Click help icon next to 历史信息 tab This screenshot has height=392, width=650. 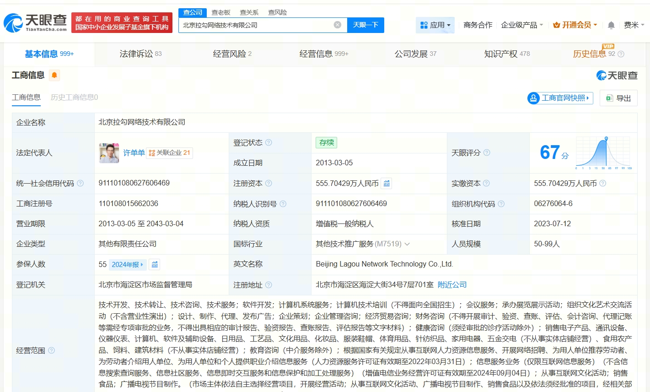(x=621, y=54)
